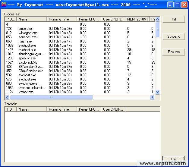Click the Threads TID column header
Screen dimensions: 189x167
click(11, 109)
